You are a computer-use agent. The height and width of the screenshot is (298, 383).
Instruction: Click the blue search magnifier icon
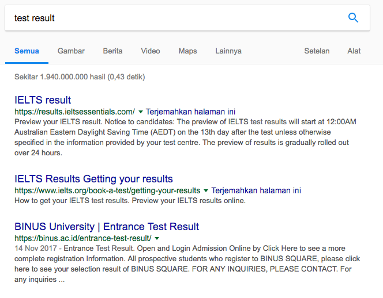pyautogui.click(x=353, y=18)
